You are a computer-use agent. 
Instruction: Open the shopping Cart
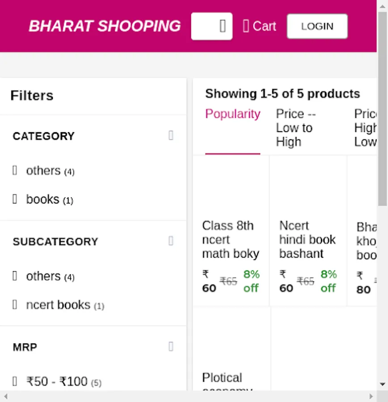(259, 26)
